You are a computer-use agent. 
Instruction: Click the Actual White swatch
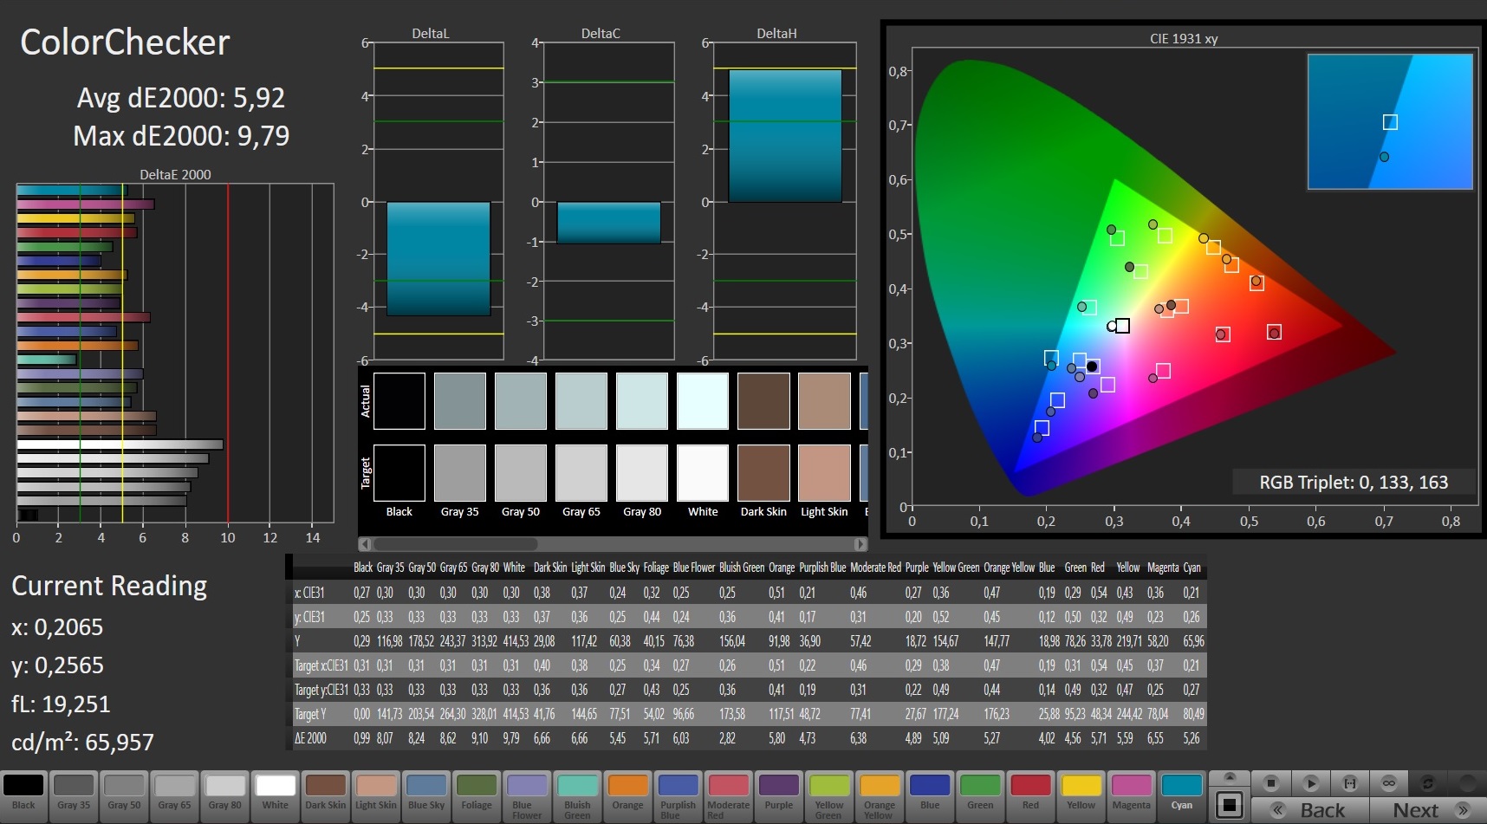pos(703,401)
